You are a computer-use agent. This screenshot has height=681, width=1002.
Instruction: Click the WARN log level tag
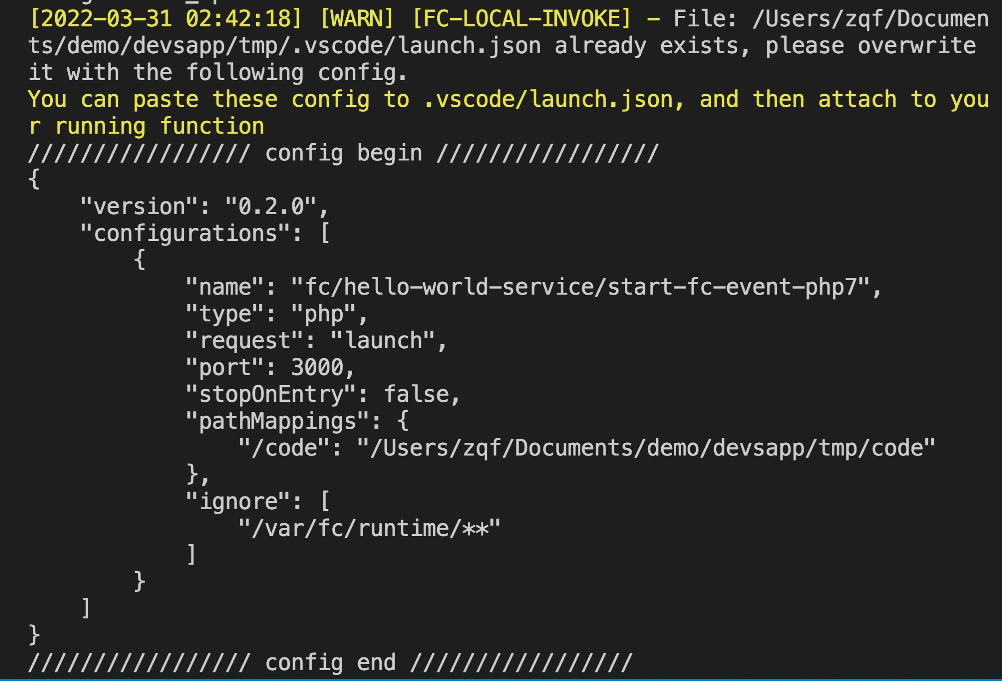coord(357,19)
